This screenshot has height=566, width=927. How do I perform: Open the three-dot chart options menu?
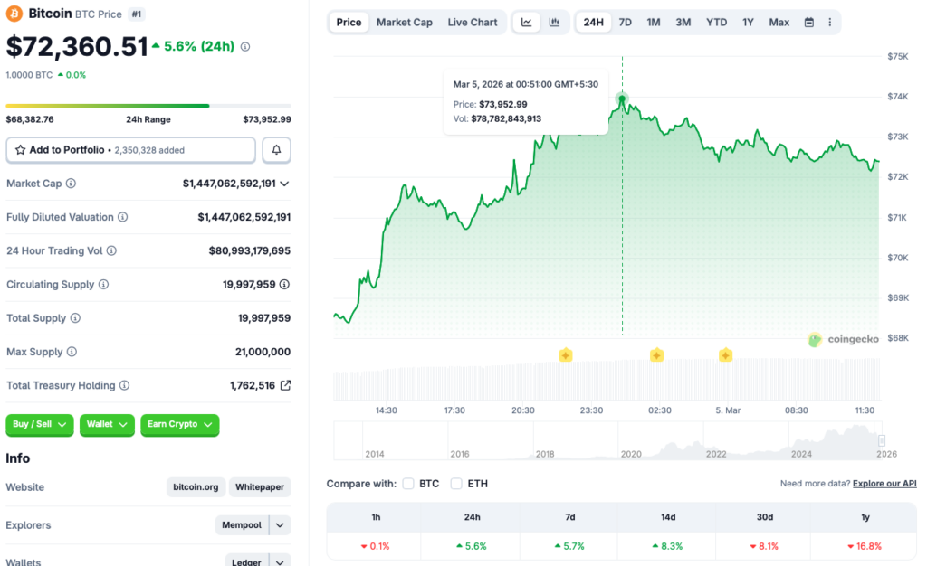pyautogui.click(x=830, y=22)
